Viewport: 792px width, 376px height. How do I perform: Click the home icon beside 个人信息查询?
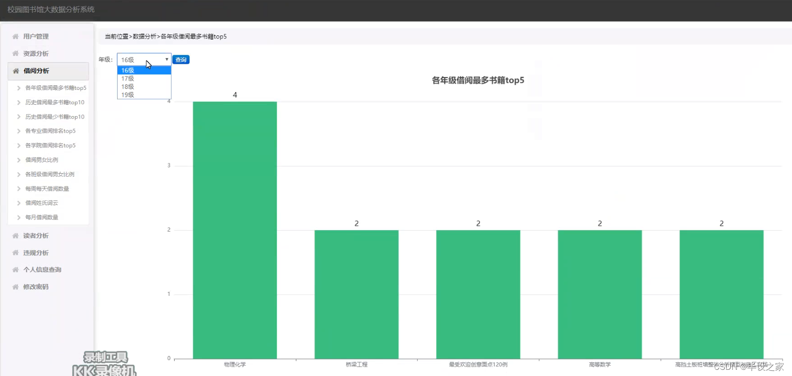click(16, 270)
